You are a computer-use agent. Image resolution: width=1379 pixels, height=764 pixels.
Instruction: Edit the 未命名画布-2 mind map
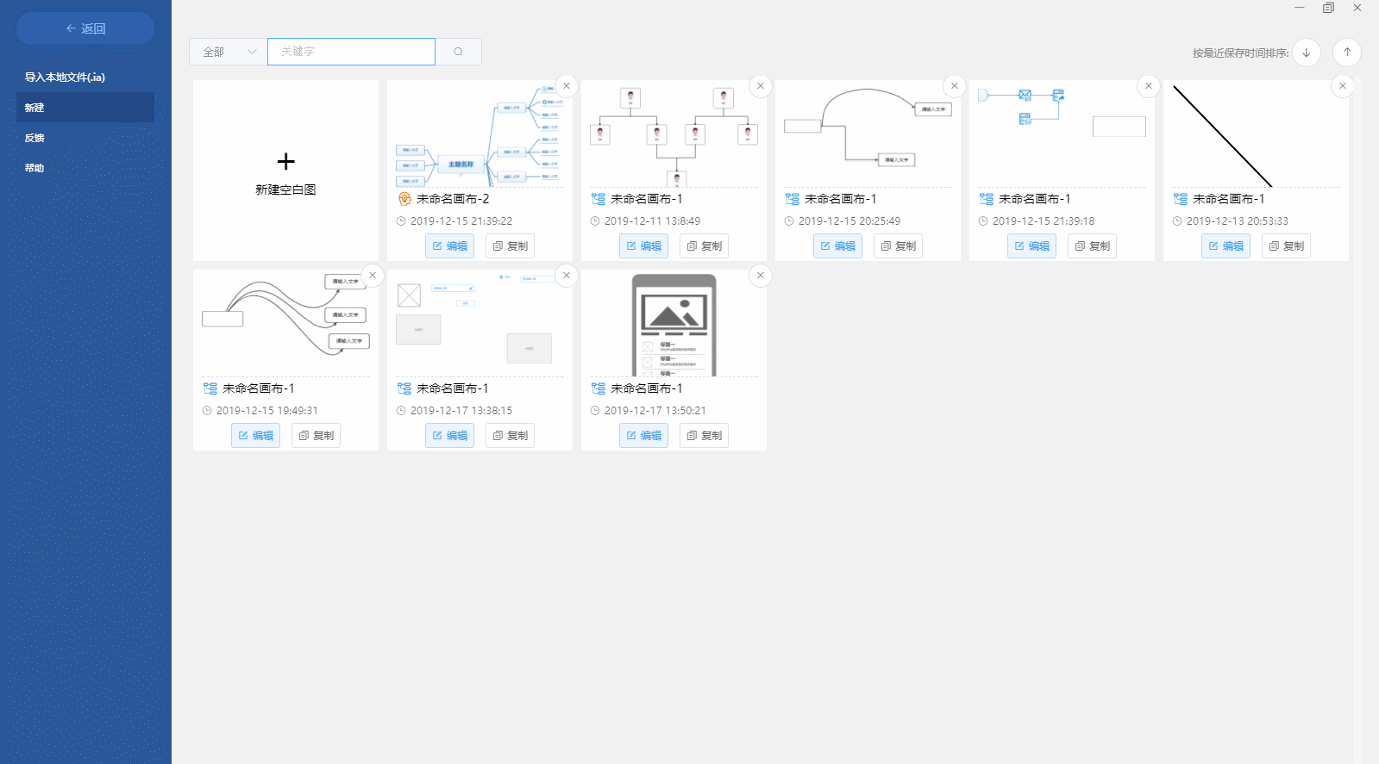pyautogui.click(x=449, y=246)
